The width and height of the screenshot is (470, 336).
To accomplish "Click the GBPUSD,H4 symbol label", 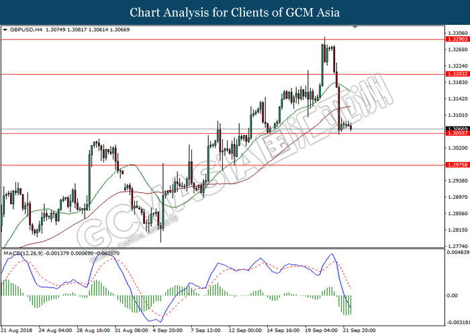I will pyautogui.click(x=26, y=30).
